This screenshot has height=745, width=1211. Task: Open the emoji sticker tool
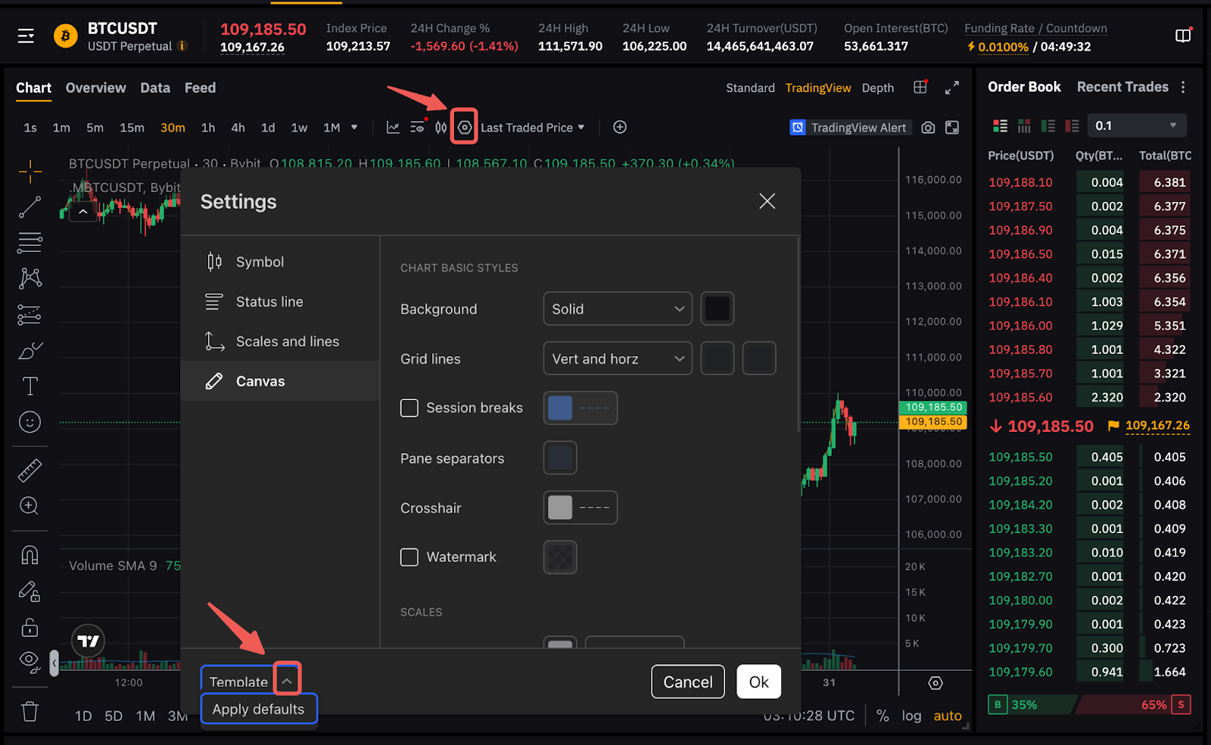click(30, 422)
